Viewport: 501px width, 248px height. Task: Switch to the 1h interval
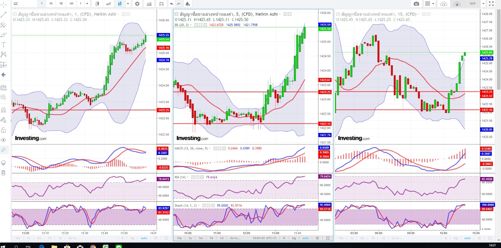(51, 4)
